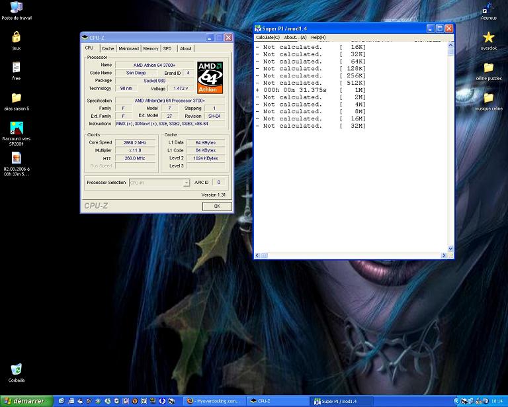508x407 pixels.
Task: Click the Not calculated 32M row
Action: [x=311, y=126]
